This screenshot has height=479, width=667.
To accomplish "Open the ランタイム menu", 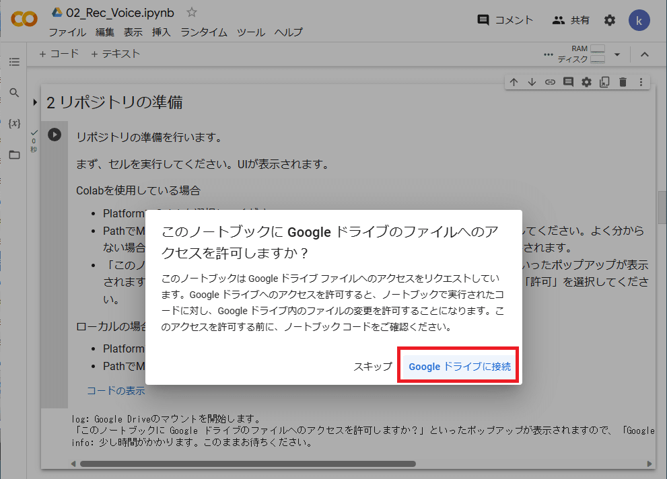I will click(204, 32).
